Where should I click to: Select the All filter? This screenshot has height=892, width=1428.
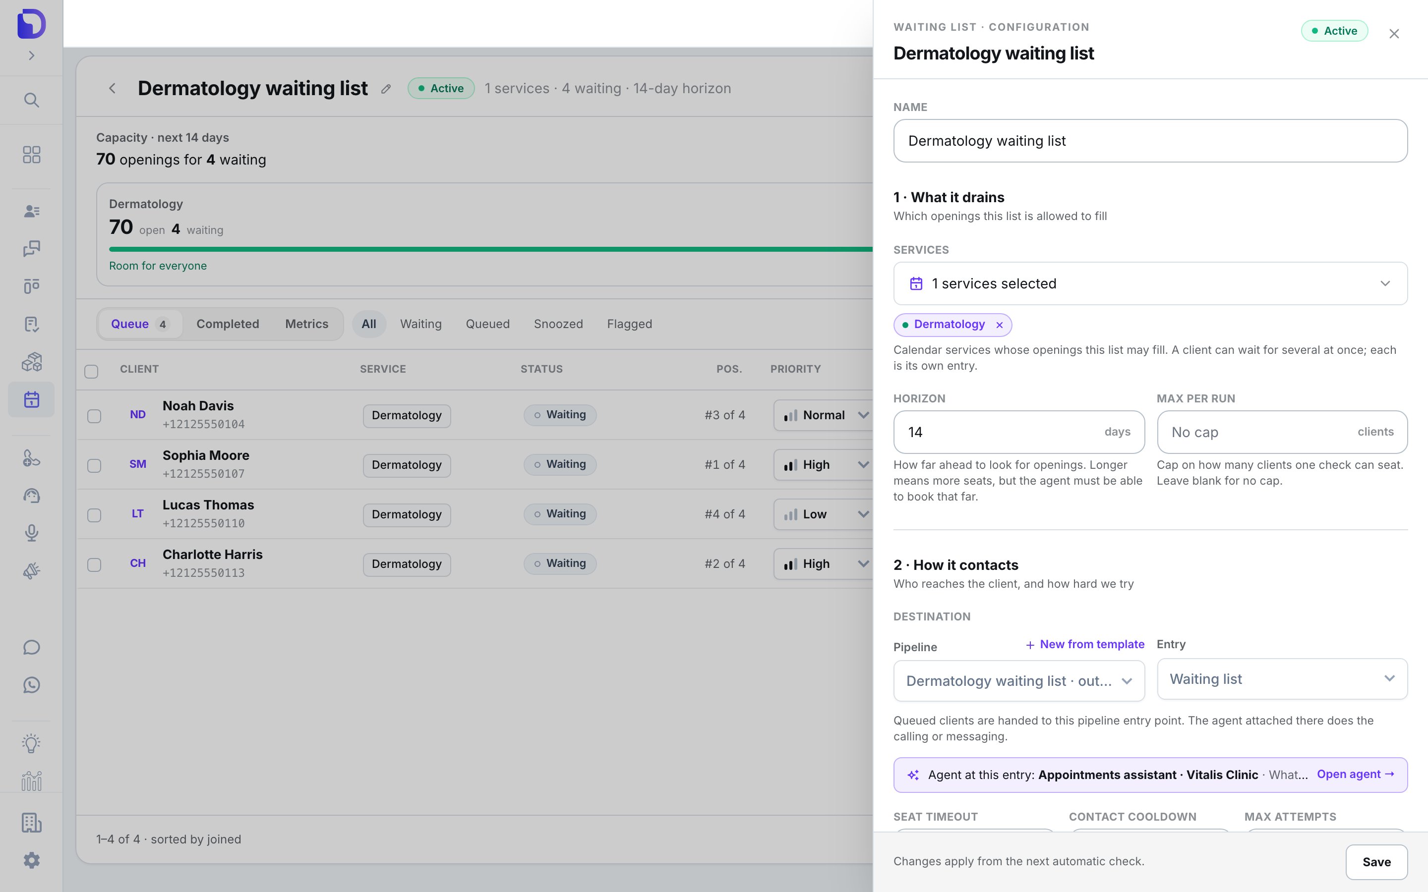pyautogui.click(x=369, y=324)
